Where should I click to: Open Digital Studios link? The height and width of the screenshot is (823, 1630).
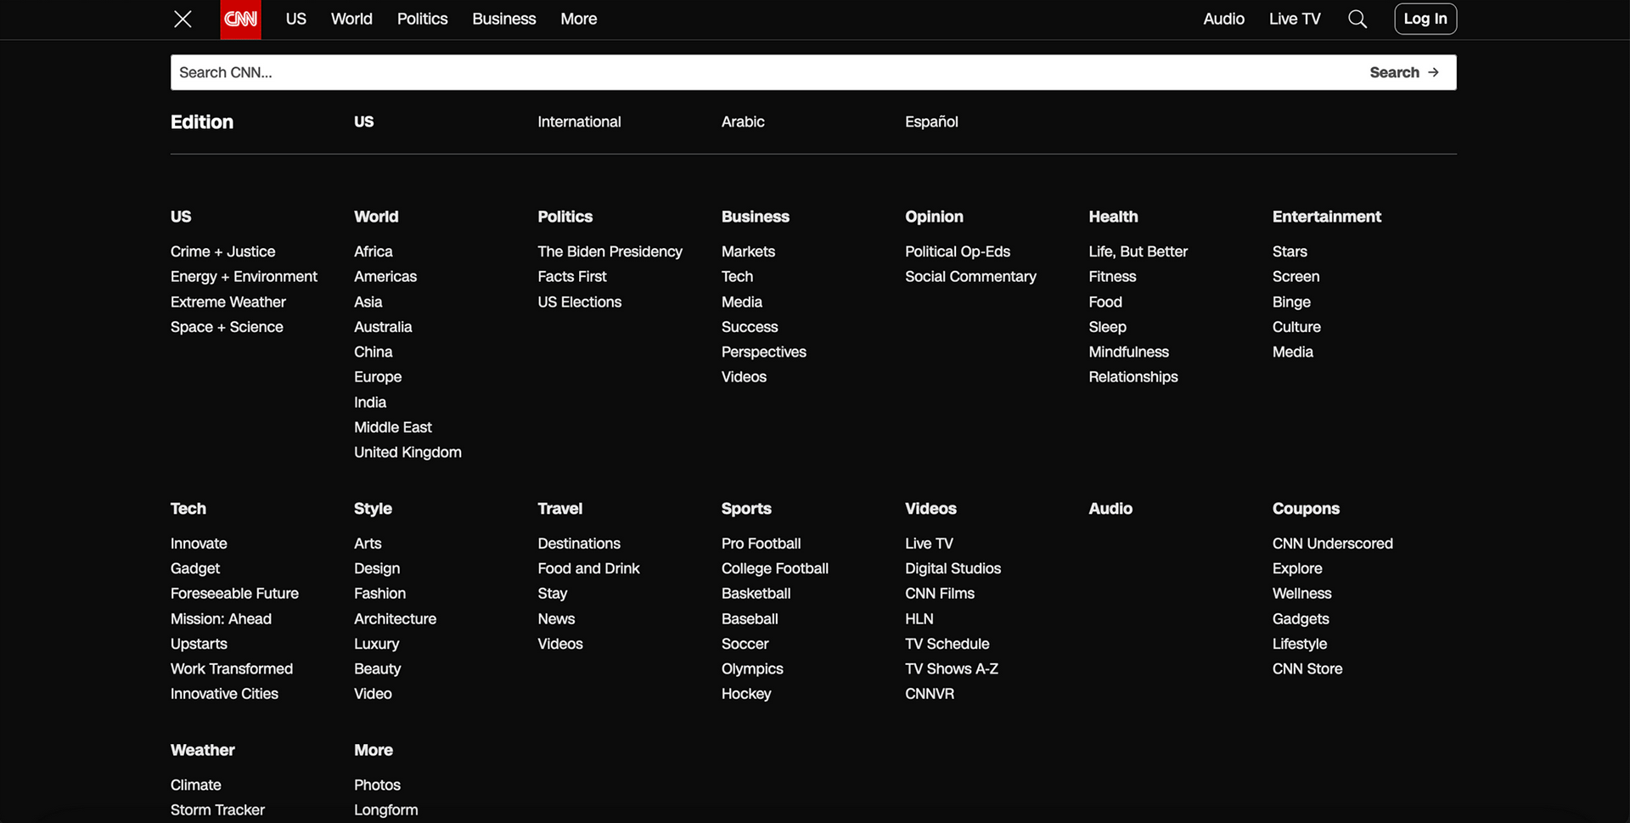click(x=953, y=568)
